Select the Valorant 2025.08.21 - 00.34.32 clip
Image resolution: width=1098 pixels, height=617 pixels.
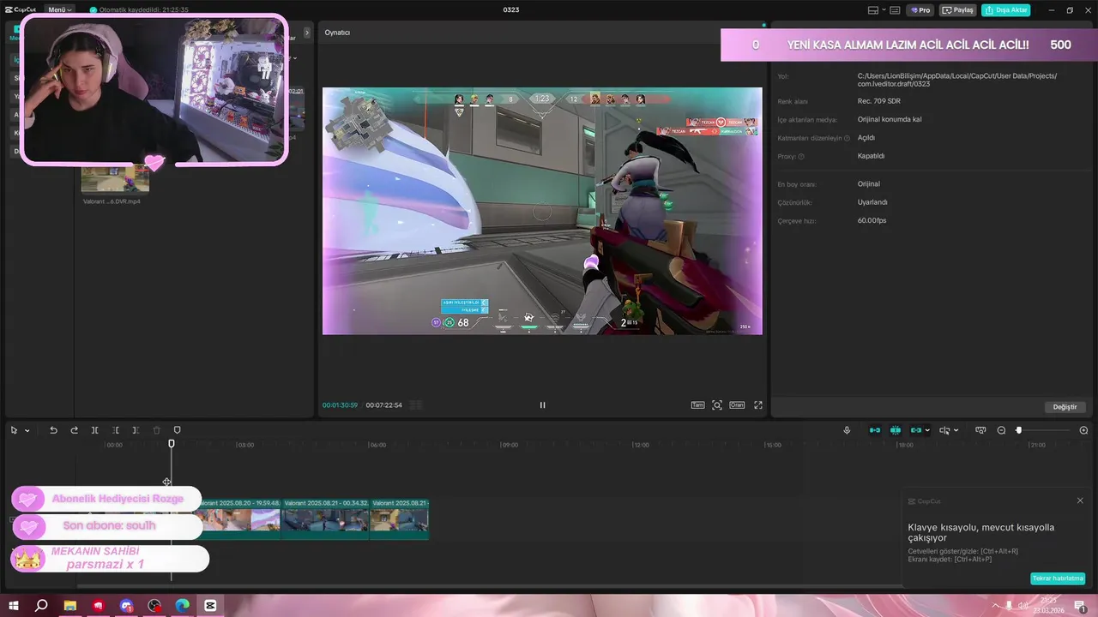pos(326,519)
